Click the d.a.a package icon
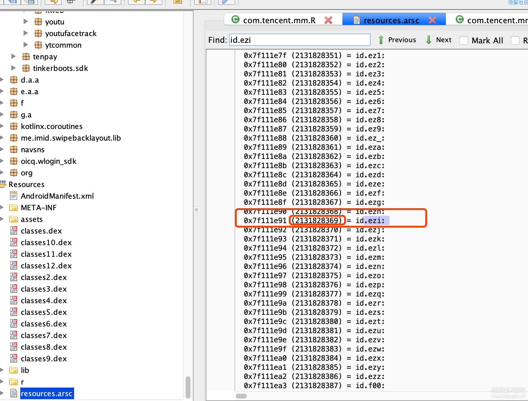The height and width of the screenshot is (401, 528). click(x=14, y=80)
